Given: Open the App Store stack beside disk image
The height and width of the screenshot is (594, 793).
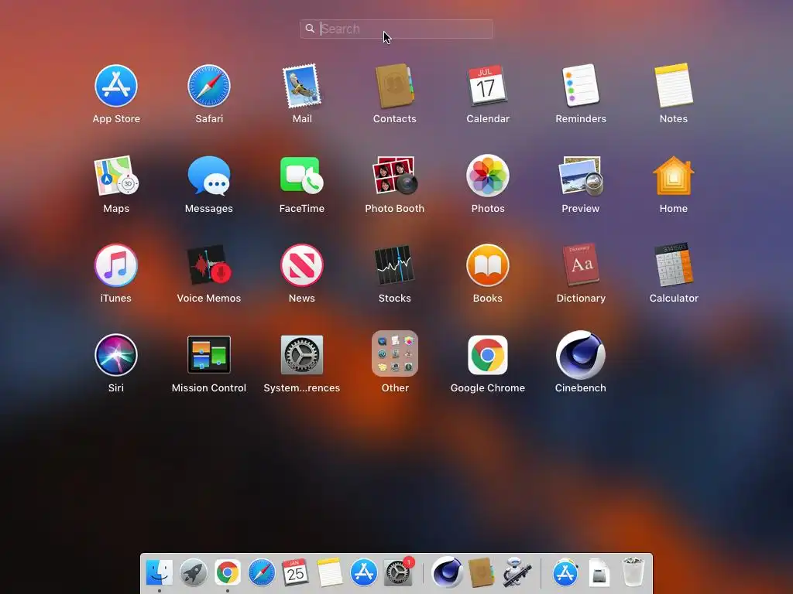Looking at the screenshot, I should 565,573.
